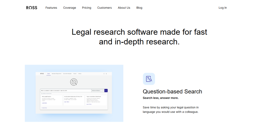The width and height of the screenshot is (262, 135).
Task: Visit the Blog link
Action: [139, 8]
